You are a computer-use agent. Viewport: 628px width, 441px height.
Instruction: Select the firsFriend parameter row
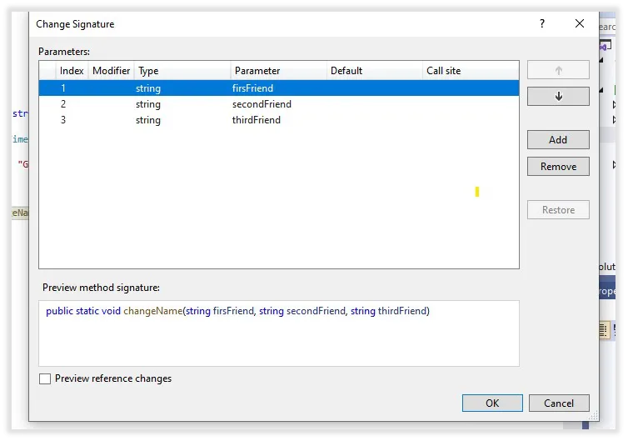pyautogui.click(x=279, y=88)
